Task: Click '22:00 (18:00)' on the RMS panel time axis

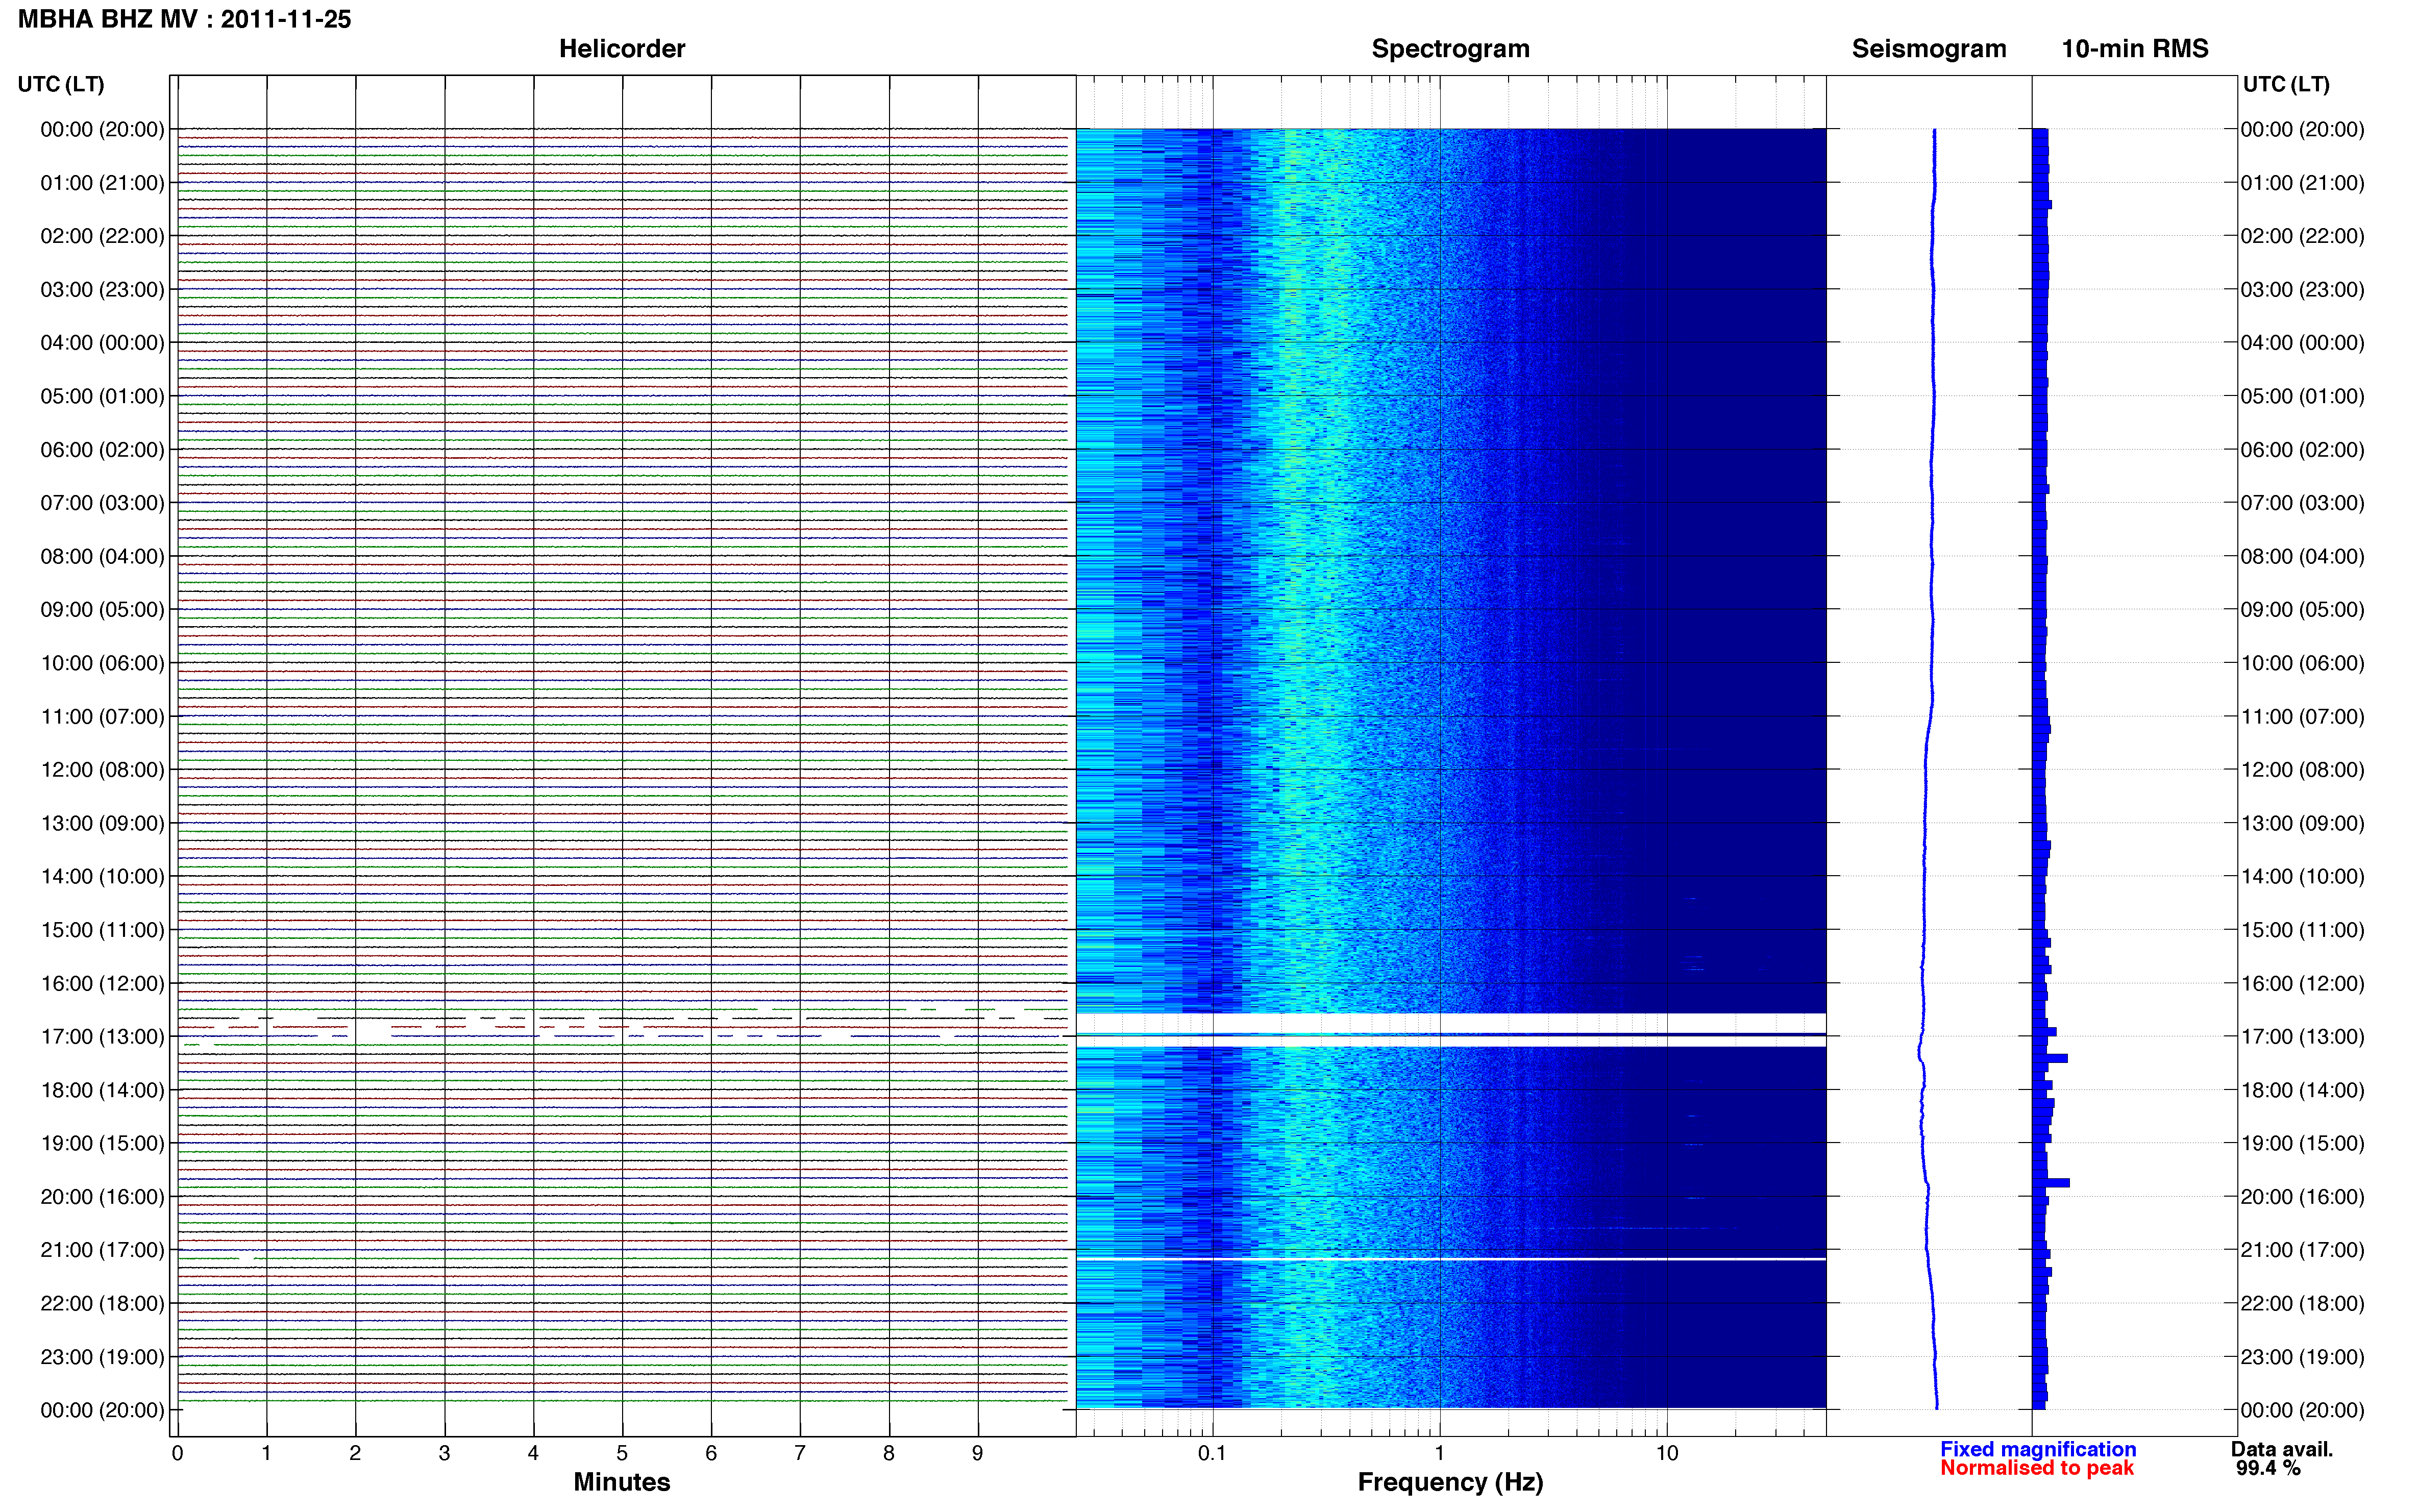Action: (x=2302, y=1304)
